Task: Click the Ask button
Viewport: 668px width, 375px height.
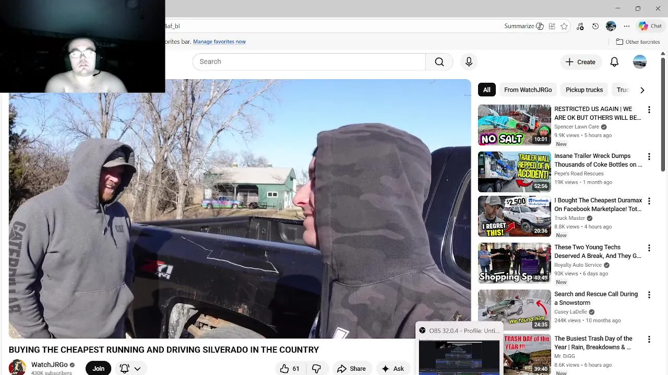Action: click(393, 368)
